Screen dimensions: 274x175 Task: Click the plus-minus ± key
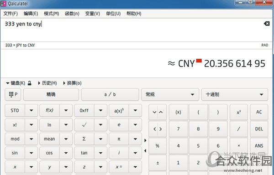pos(158,163)
